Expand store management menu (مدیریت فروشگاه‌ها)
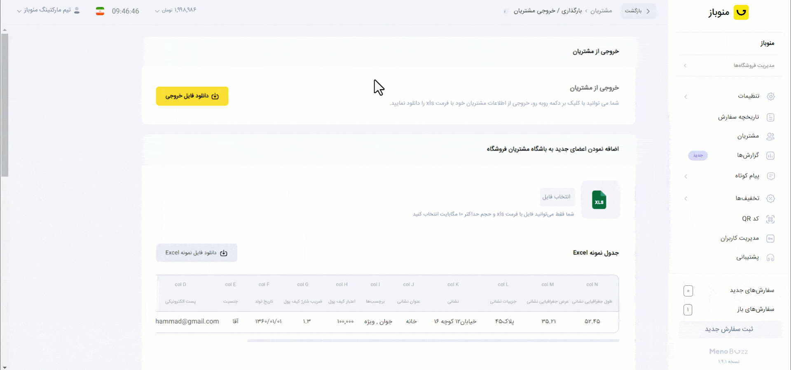Viewport: 791px width, 370px height. [x=729, y=65]
